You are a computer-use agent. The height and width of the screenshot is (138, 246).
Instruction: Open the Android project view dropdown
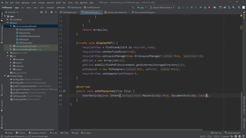pyautogui.click(x=12, y=12)
